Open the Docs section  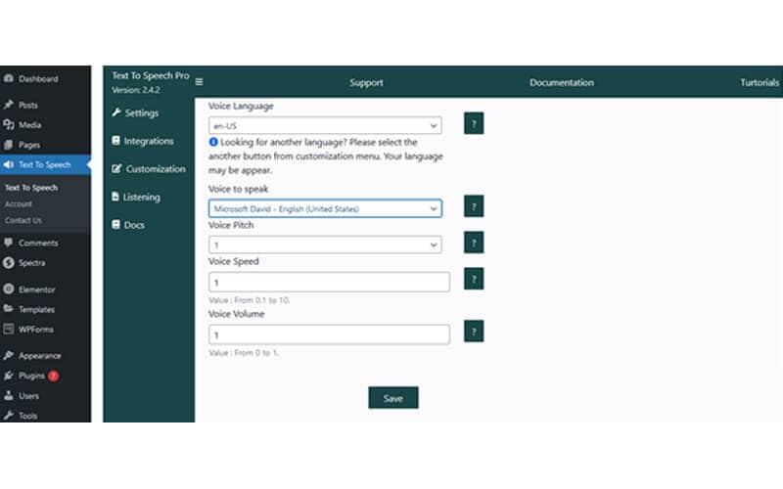point(128,225)
